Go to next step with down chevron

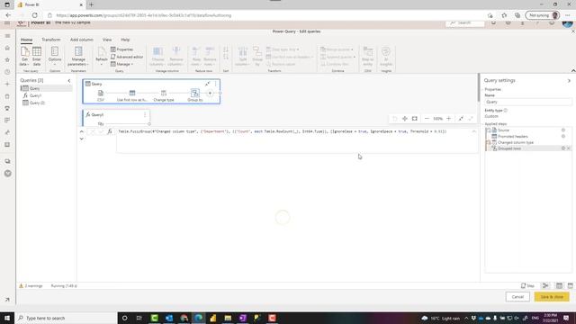pyautogui.click(x=82, y=139)
